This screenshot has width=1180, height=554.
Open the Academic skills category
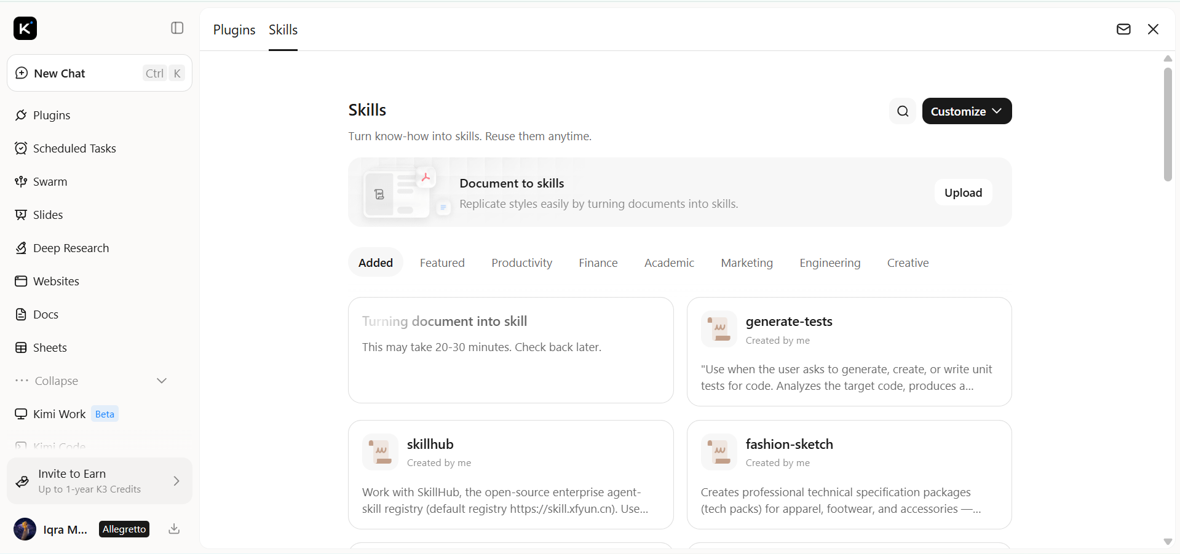(x=669, y=263)
